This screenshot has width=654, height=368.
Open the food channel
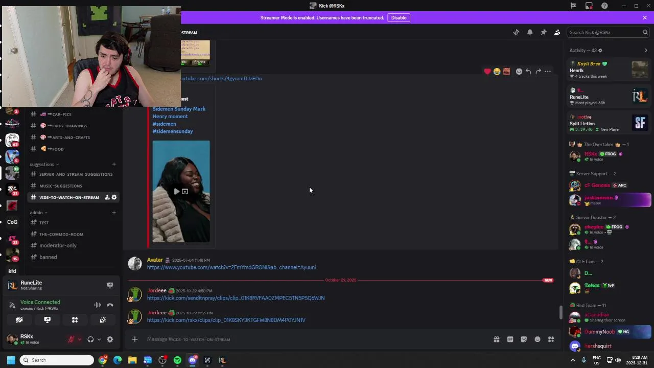pos(74,149)
